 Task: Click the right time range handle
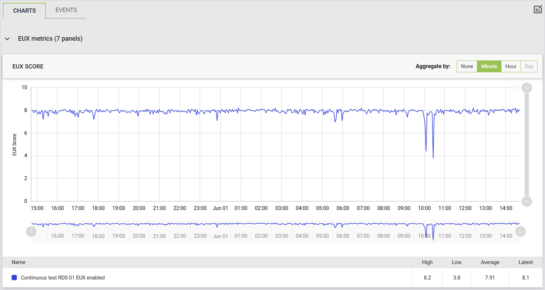(x=520, y=231)
